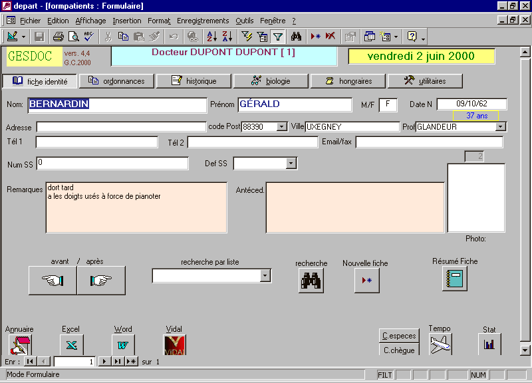Sort records descending Z to A
Viewport: 532px width, 383px height.
(227, 37)
